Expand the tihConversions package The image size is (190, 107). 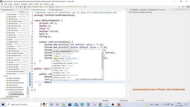coord(5,85)
